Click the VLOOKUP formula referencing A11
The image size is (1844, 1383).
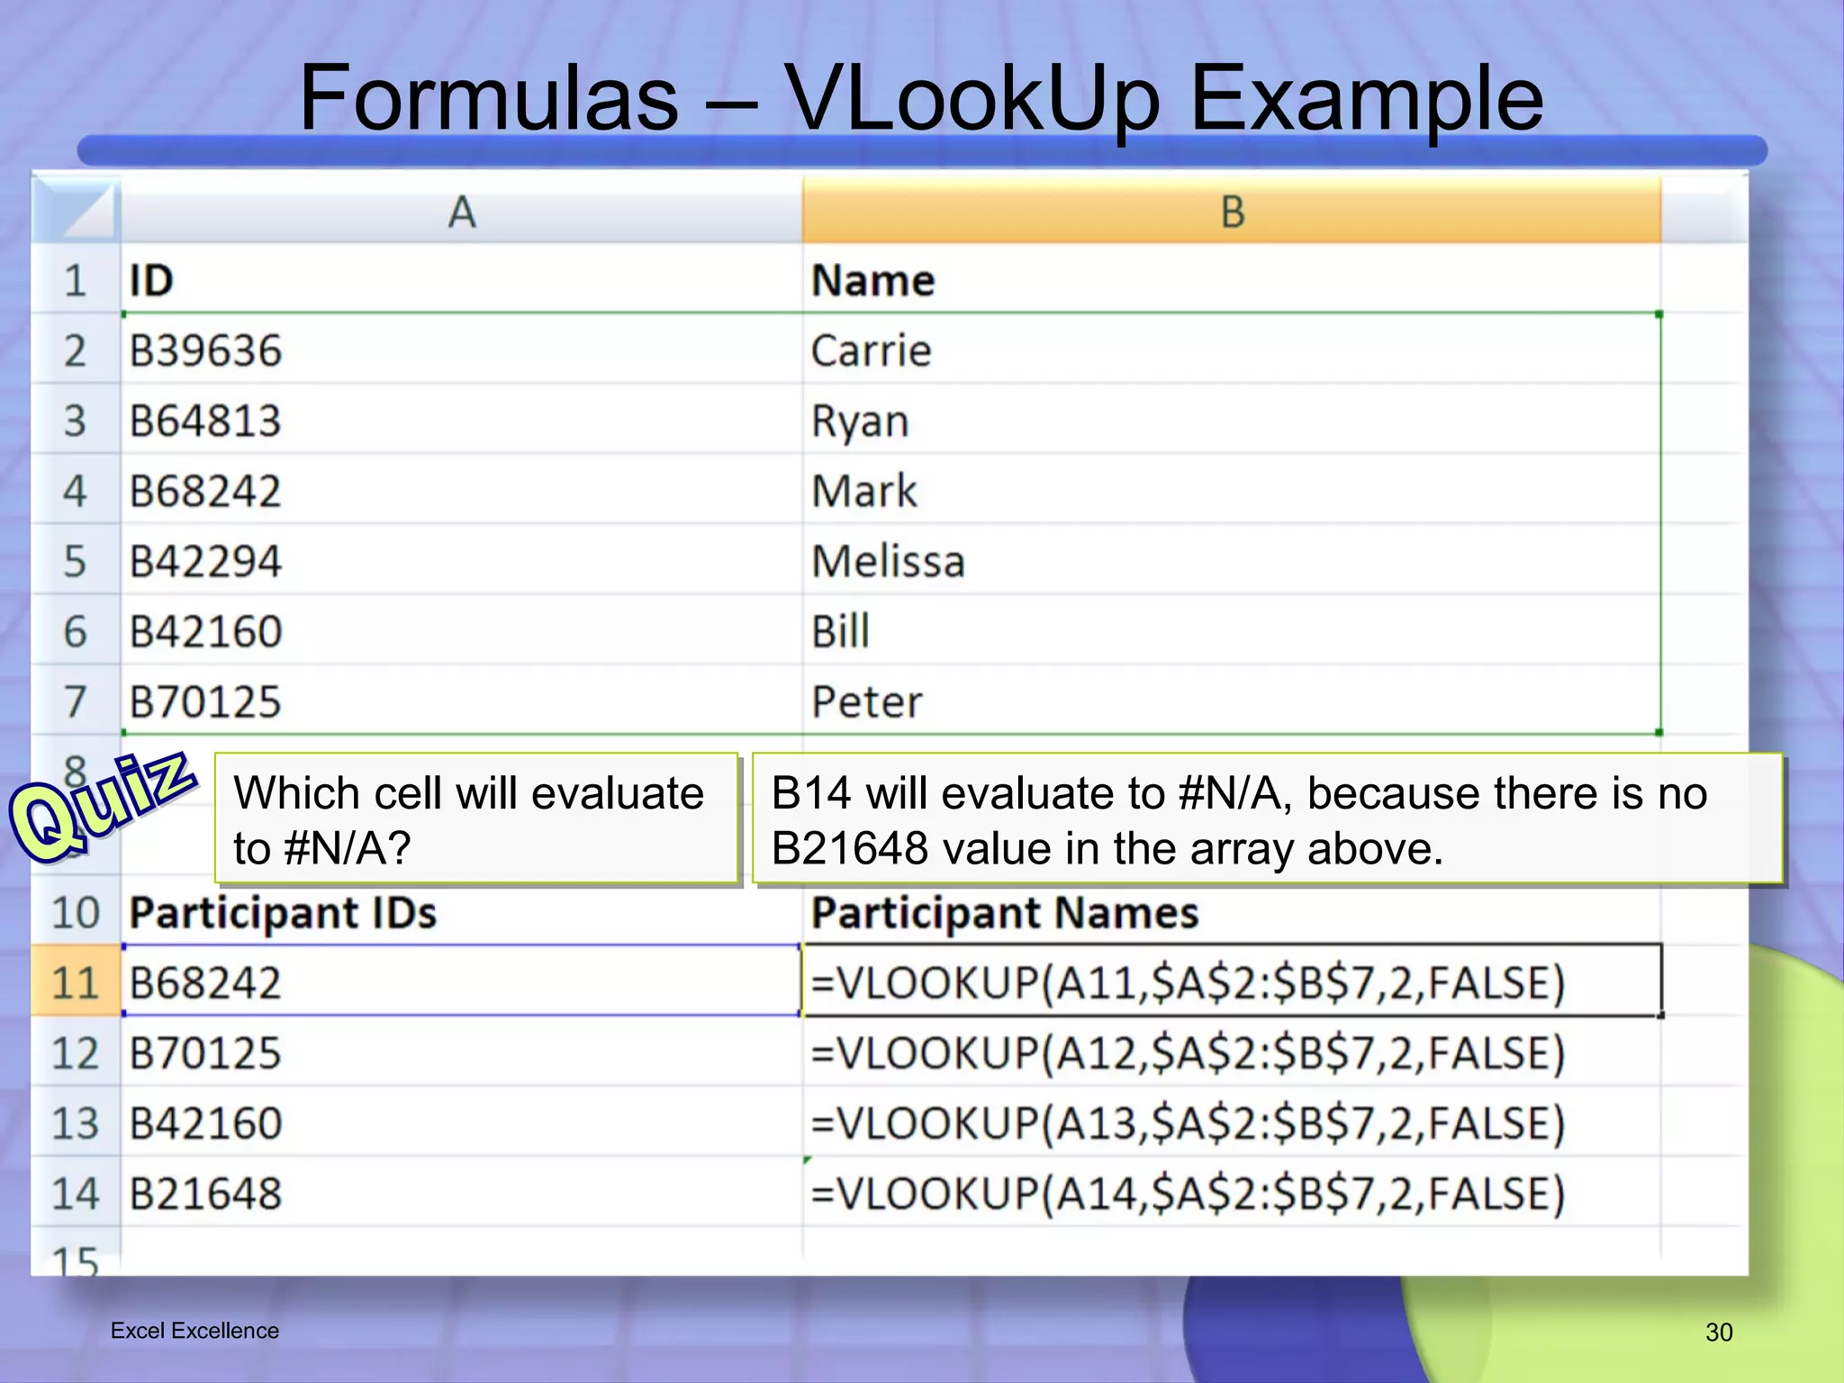[1232, 981]
